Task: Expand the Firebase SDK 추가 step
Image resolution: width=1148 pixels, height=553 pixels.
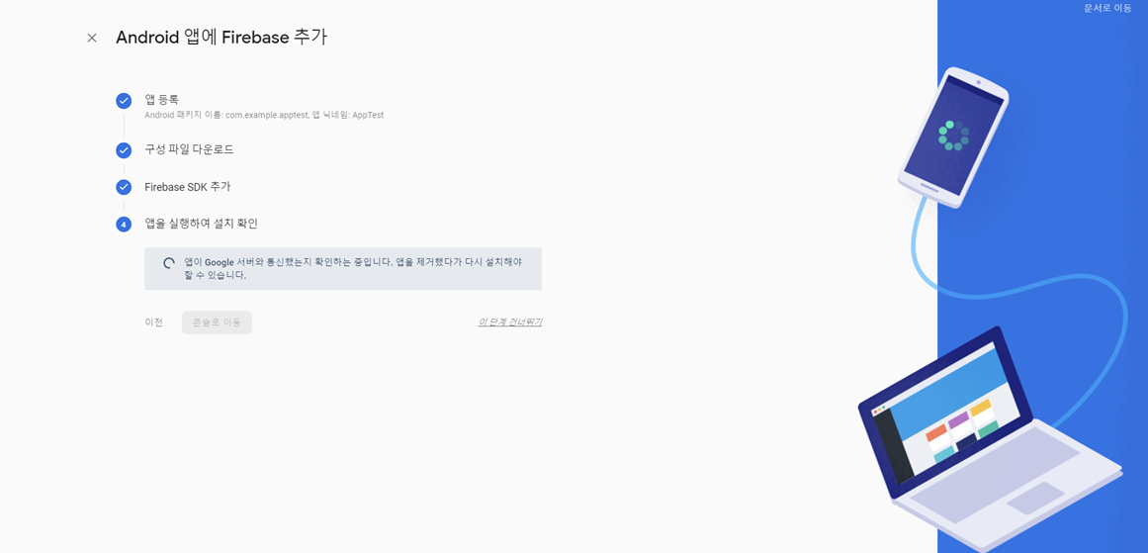Action: (x=188, y=187)
